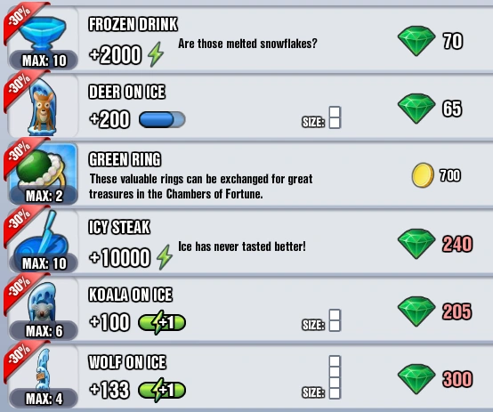The image size is (493, 412).
Task: Click the +1 energy badge on Koala
Action: 162,322
